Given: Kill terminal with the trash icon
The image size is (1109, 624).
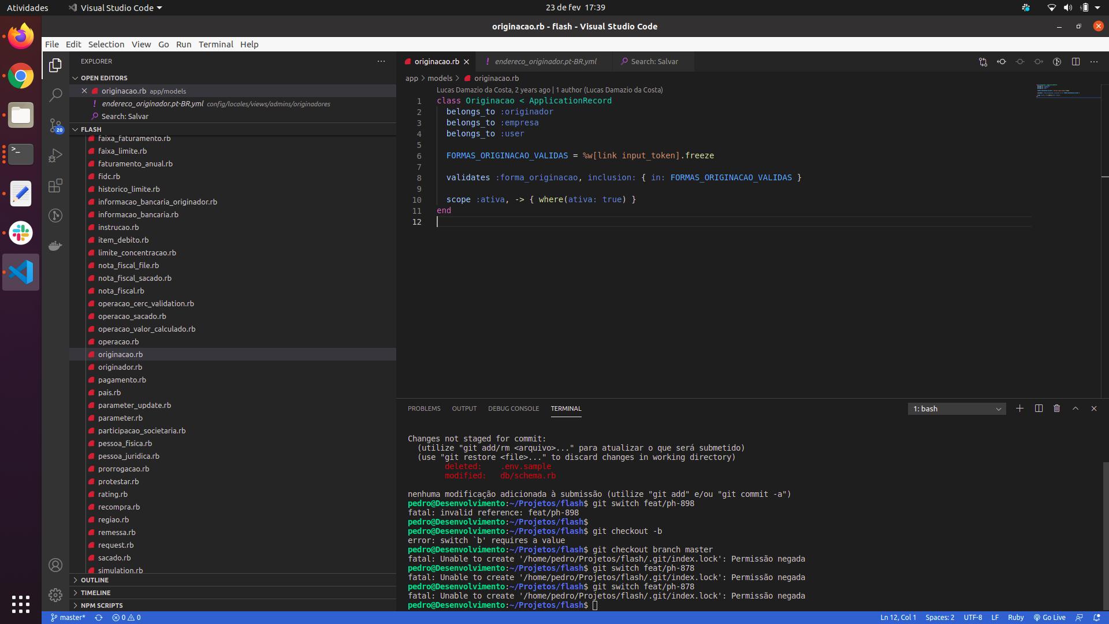Looking at the screenshot, I should tap(1056, 408).
